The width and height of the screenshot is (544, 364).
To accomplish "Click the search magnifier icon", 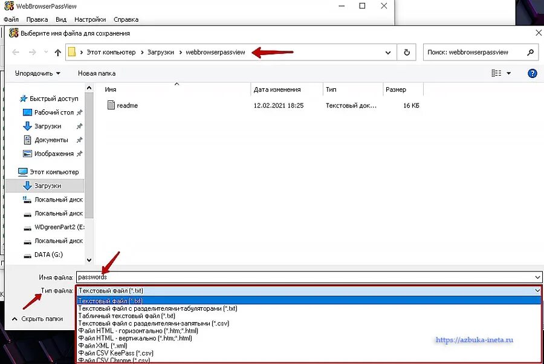I will click(530, 53).
